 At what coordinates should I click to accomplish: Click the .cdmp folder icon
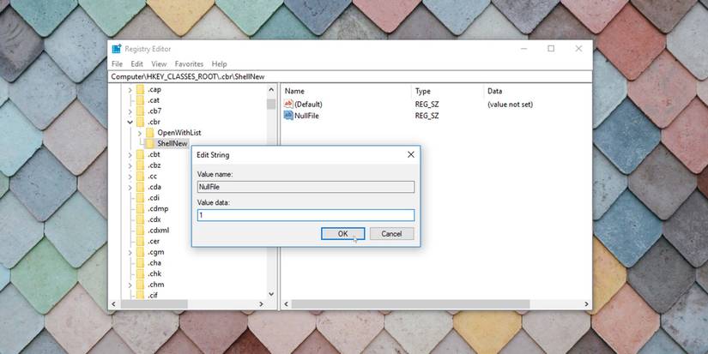140,208
